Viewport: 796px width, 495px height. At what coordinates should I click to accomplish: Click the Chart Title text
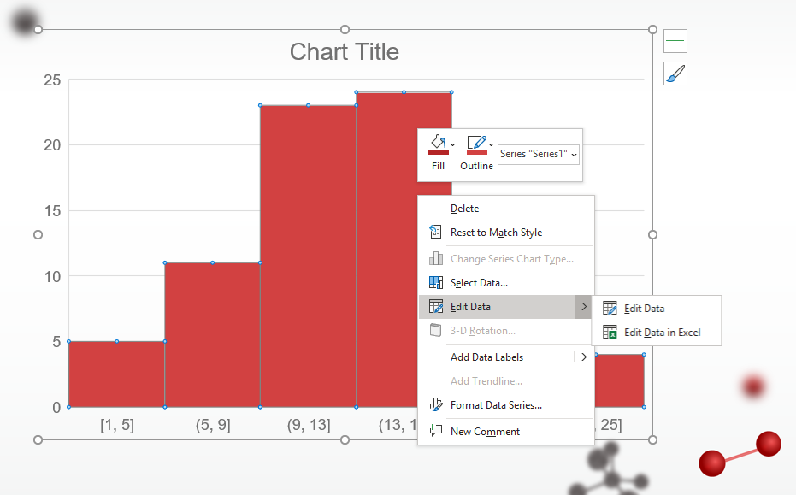coord(344,51)
